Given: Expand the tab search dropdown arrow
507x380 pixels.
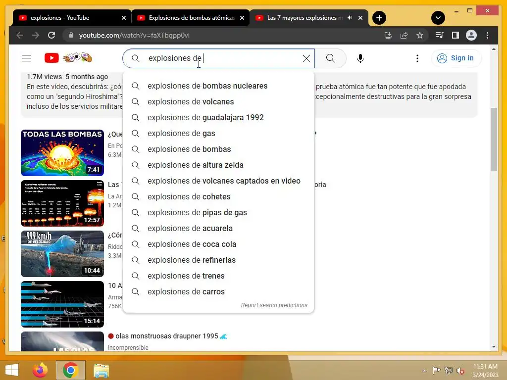Looking at the screenshot, I should coord(438,18).
